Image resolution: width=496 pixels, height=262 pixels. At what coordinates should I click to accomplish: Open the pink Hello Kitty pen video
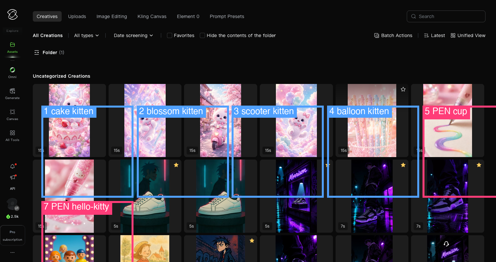[x=69, y=196]
